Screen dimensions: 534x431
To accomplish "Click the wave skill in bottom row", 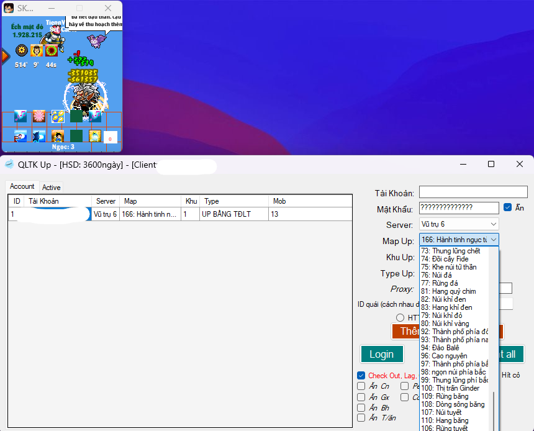I will pos(20,136).
